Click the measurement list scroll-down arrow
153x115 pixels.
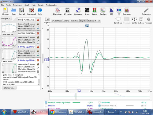(43, 89)
